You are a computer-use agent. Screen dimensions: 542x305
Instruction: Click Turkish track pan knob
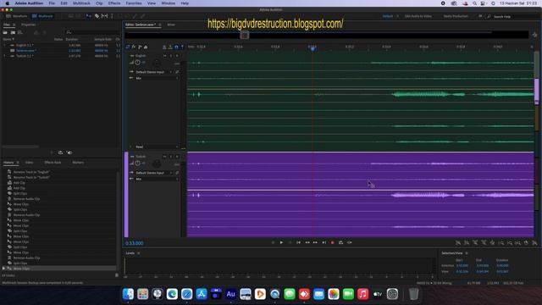(157, 164)
